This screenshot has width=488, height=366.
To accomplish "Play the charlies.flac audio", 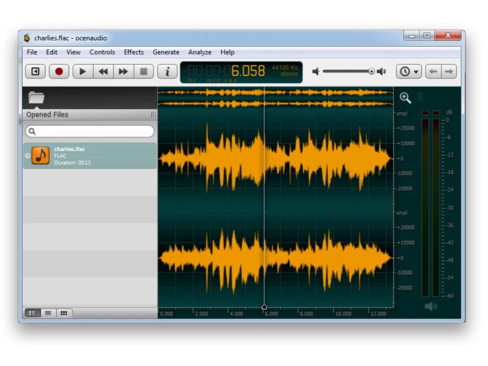I will point(83,72).
